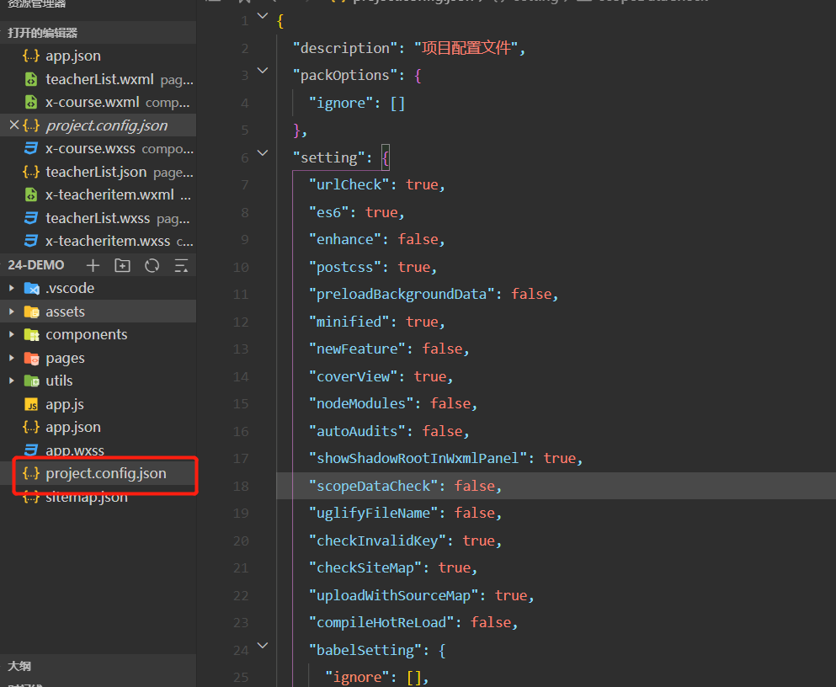The width and height of the screenshot is (836, 687).
Task: Click the "uploadWithSourceMap" key
Action: click(x=394, y=596)
